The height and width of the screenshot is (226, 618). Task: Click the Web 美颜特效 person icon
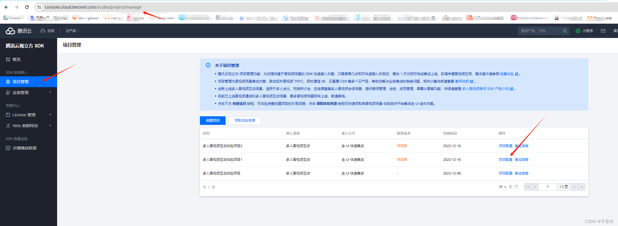pos(8,126)
